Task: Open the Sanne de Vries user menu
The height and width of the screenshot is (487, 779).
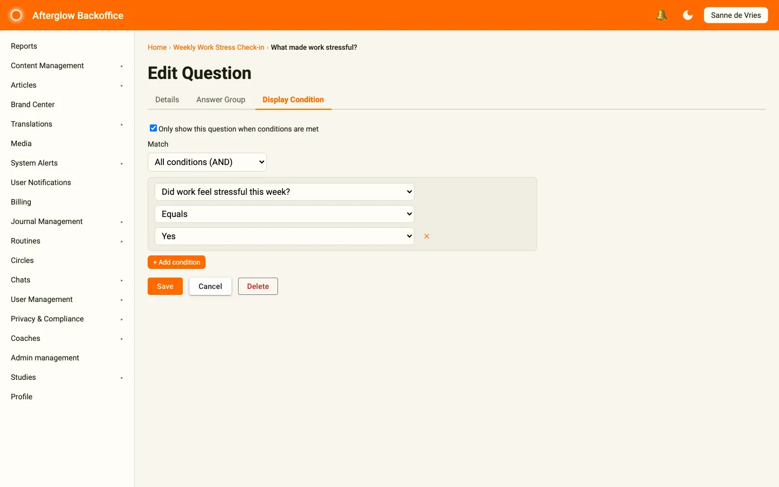Action: [x=736, y=15]
